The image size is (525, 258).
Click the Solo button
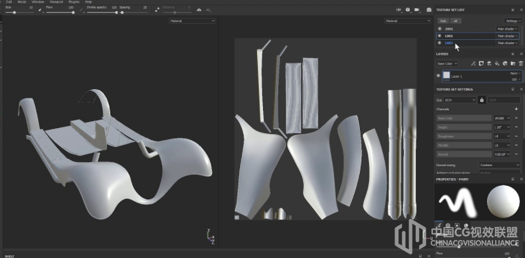coord(443,21)
